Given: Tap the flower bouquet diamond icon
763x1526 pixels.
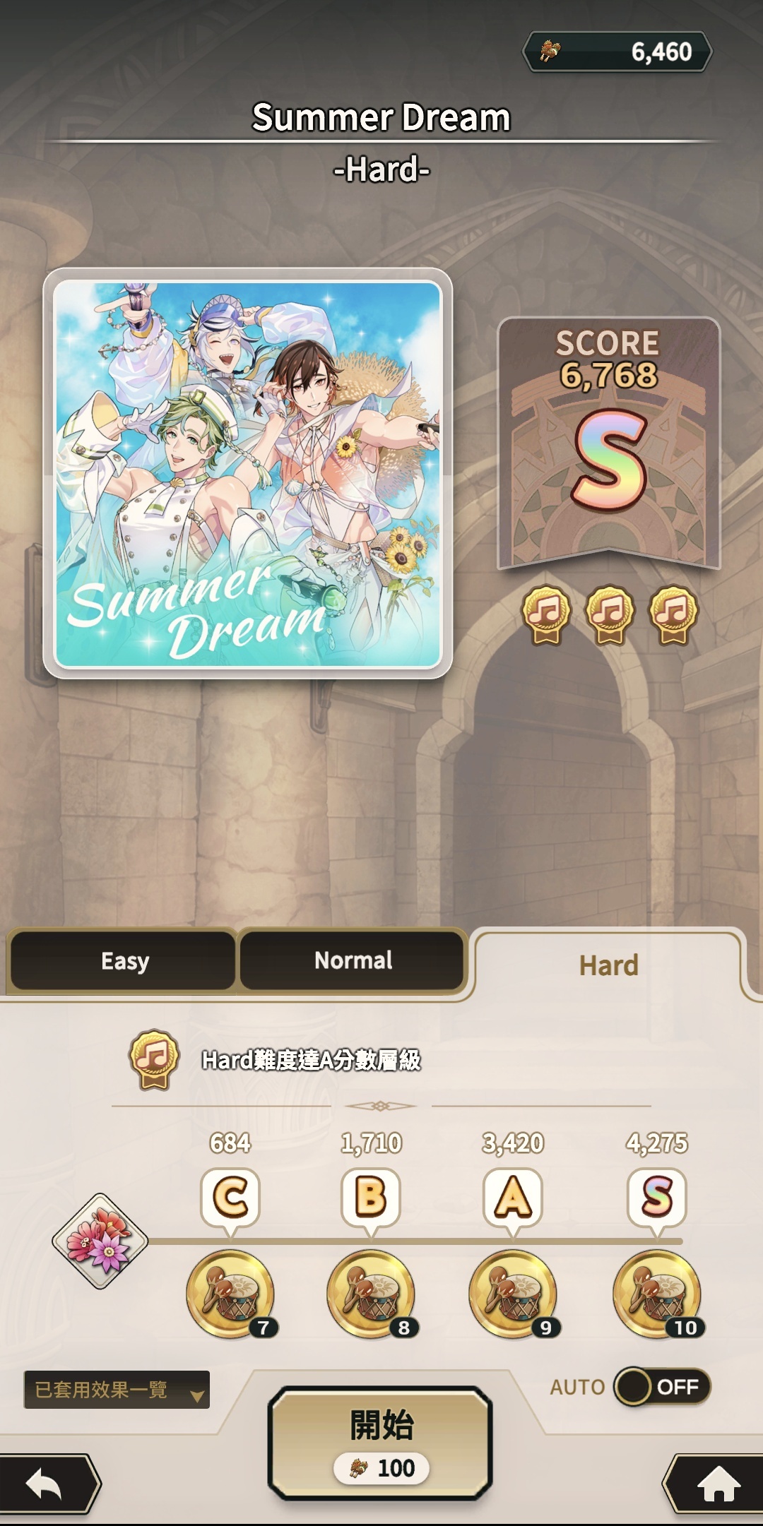Looking at the screenshot, I should coord(100,1241).
